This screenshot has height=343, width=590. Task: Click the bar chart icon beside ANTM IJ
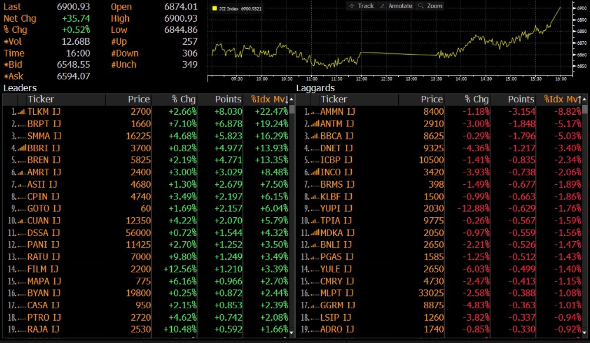click(315, 124)
